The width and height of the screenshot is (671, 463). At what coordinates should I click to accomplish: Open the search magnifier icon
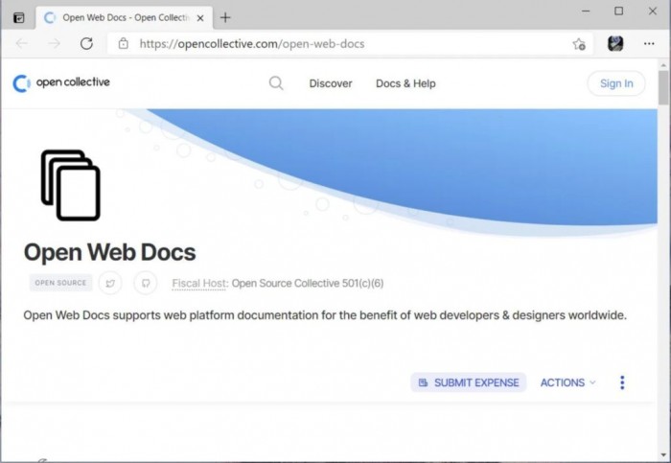pyautogui.click(x=276, y=83)
